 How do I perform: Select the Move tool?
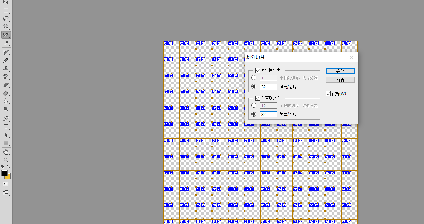pyautogui.click(x=6, y=2)
